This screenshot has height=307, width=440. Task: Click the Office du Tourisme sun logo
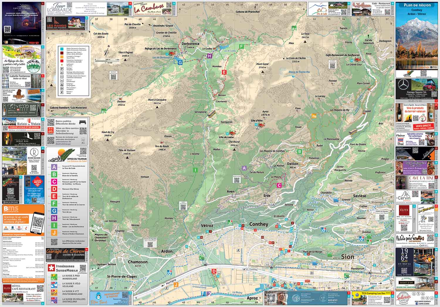pyautogui.click(x=62, y=155)
